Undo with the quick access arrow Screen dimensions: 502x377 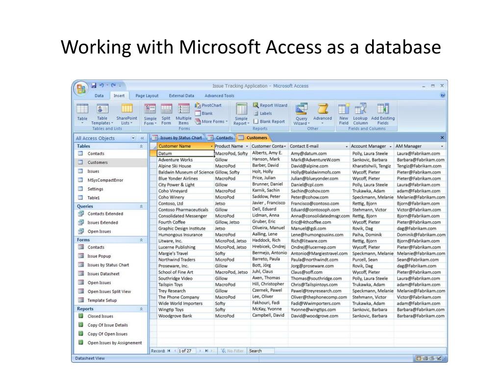click(x=101, y=85)
